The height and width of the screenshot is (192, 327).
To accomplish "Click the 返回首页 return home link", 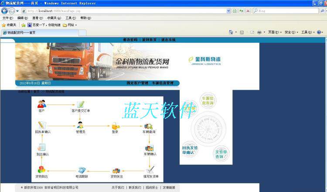I will 149,40.
